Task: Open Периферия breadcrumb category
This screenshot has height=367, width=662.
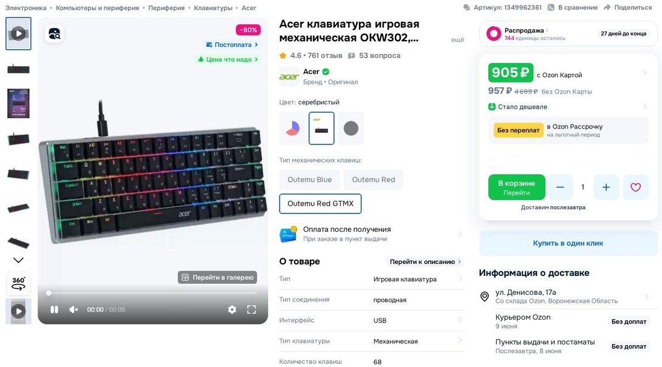Action: (166, 8)
